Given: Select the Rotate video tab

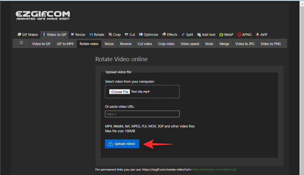Looking at the screenshot, I should (x=89, y=44).
